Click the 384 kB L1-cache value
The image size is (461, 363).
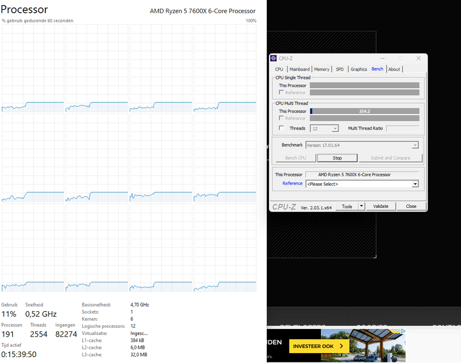137,341
